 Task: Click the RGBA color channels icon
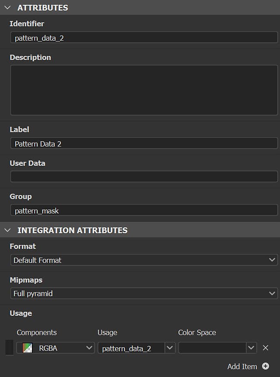tap(28, 348)
